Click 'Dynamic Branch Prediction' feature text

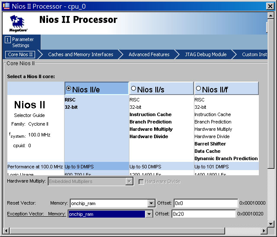click(x=226, y=158)
